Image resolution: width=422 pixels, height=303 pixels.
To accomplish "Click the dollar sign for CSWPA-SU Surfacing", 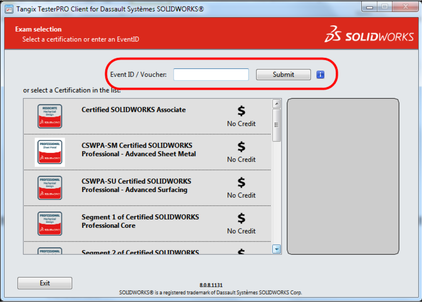I will (x=241, y=182).
